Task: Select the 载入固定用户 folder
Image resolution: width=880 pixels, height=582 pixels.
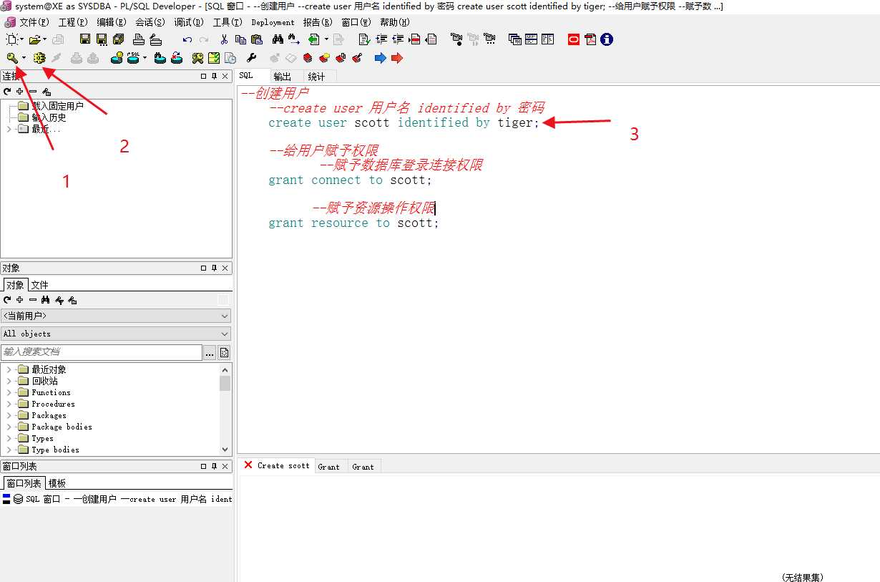Action: click(x=57, y=106)
